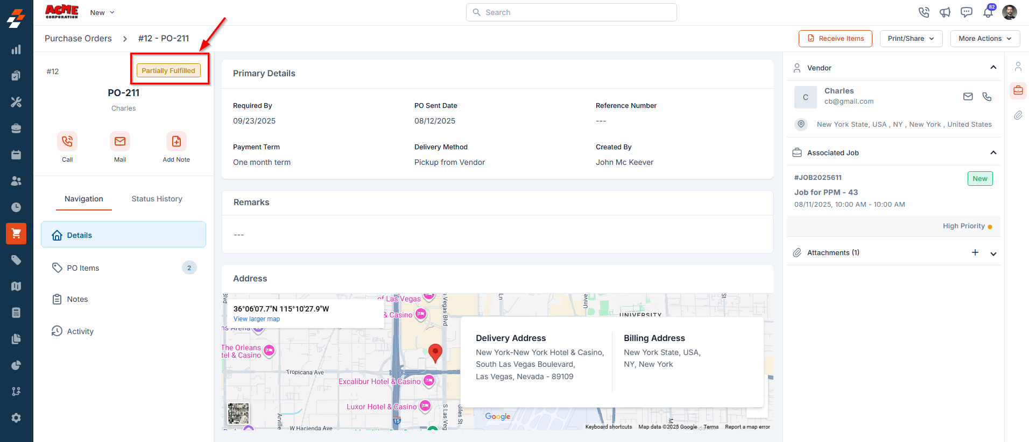Open the calculator icon in left sidebar
Screen dimensions: 1029x442
click(x=16, y=313)
